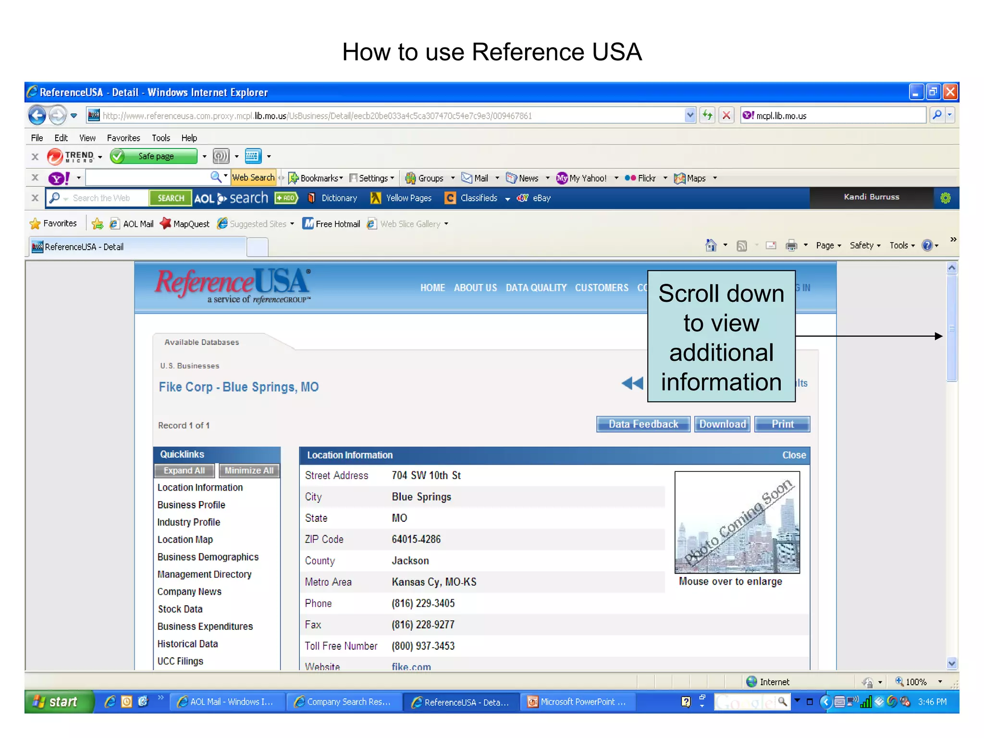Open the File menu
Screen dimensions: 984x738
(x=37, y=138)
